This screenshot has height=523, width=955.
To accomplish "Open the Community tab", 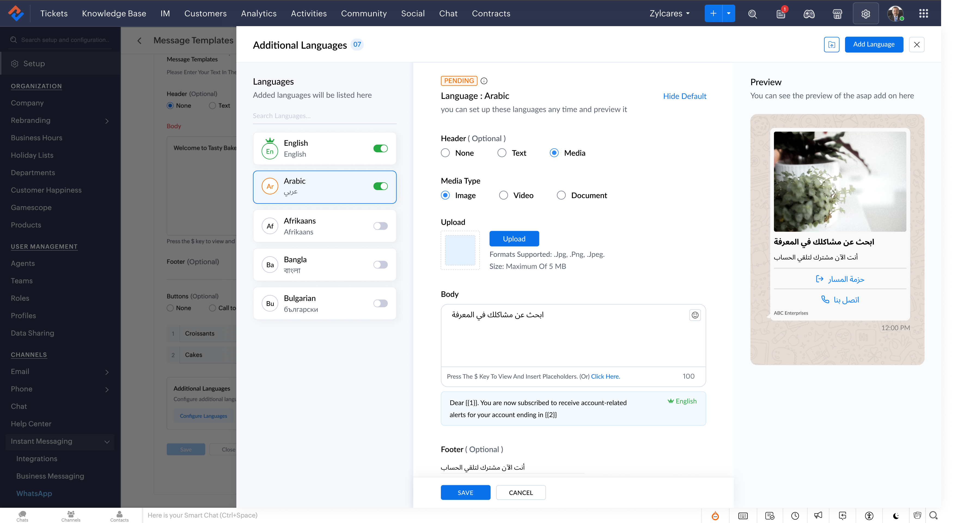I will (364, 13).
